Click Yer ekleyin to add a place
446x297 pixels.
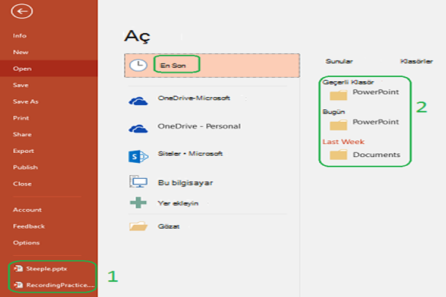pyautogui.click(x=178, y=203)
